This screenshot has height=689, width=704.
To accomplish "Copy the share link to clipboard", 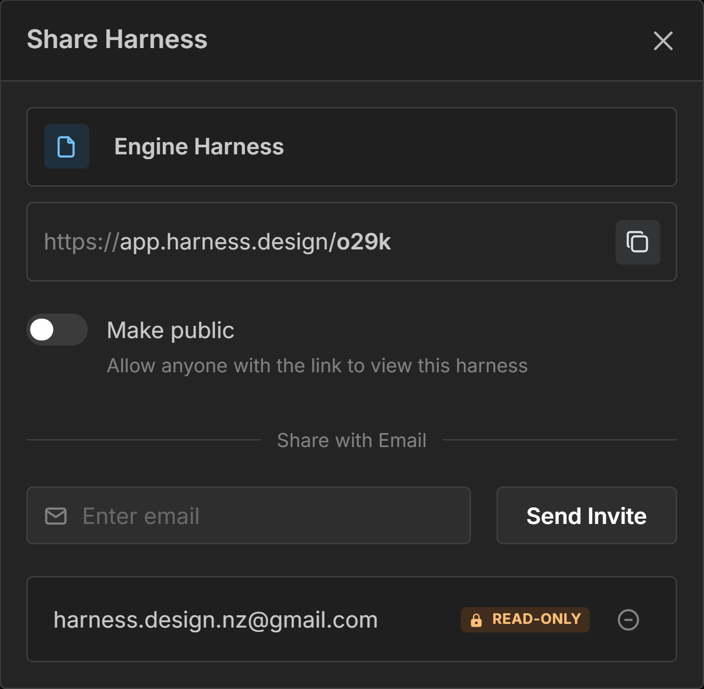I will (637, 242).
